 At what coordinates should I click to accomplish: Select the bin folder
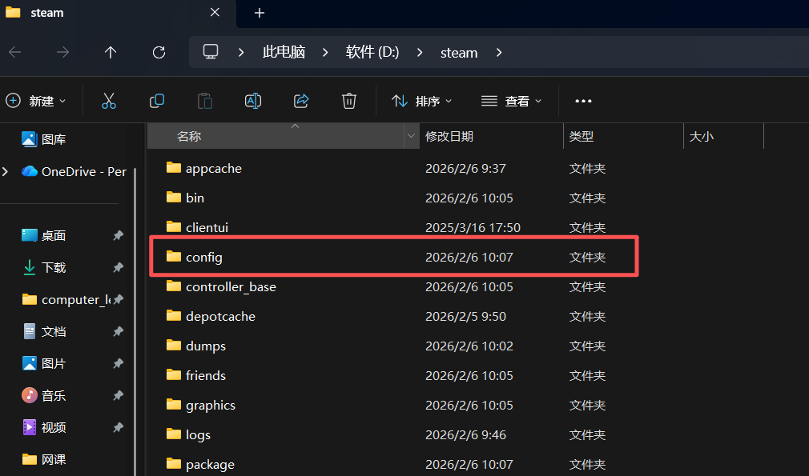(185, 198)
